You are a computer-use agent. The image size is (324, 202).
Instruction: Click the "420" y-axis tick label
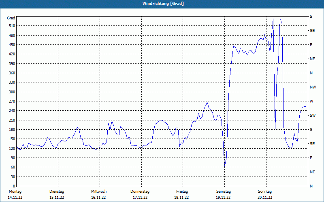click(x=12, y=54)
